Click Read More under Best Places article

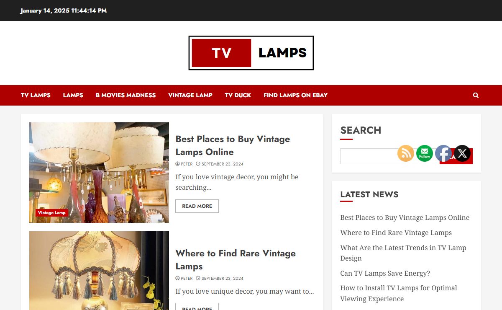click(197, 206)
